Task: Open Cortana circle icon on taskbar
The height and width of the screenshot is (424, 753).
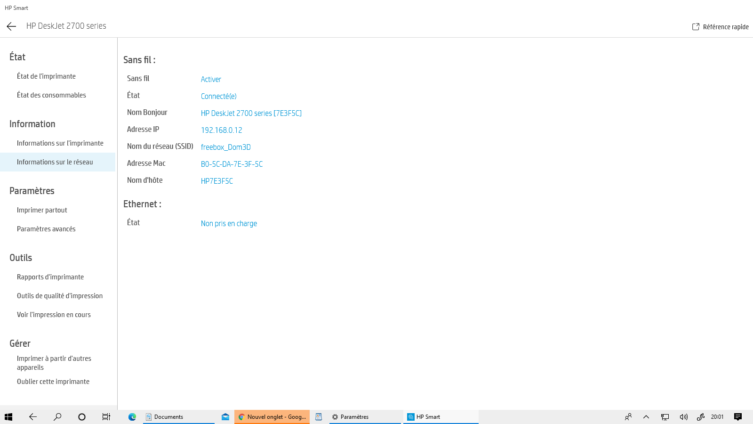Action: [82, 417]
